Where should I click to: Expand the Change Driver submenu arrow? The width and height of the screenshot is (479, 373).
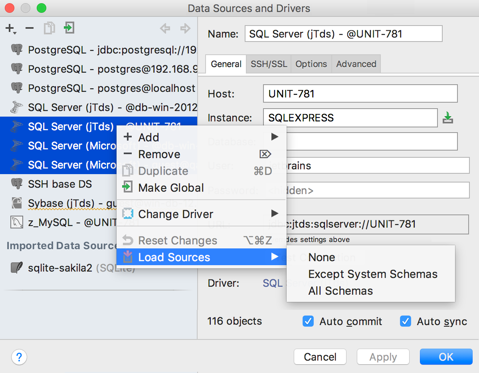tap(274, 214)
